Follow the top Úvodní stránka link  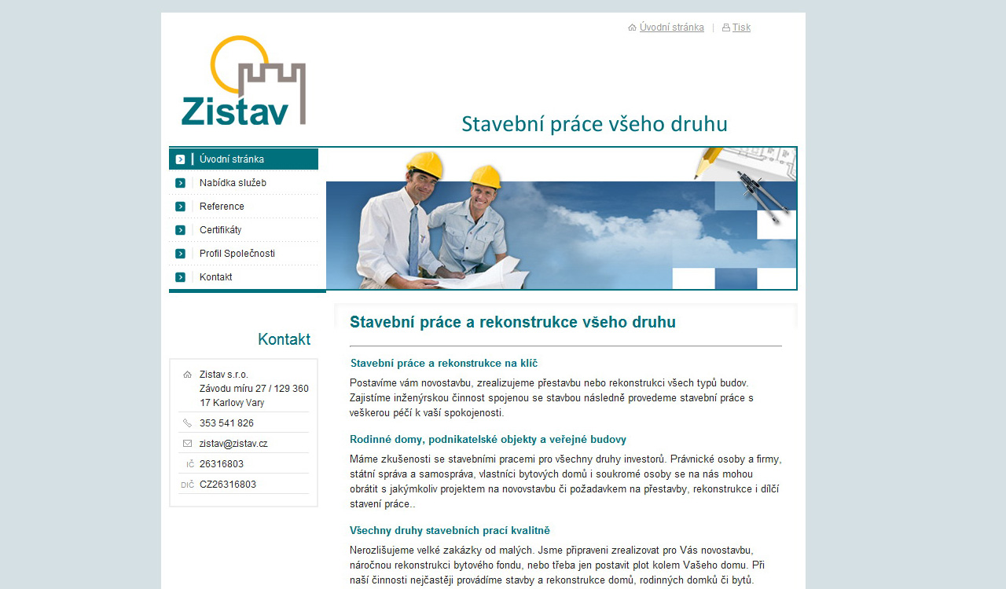[x=671, y=27]
